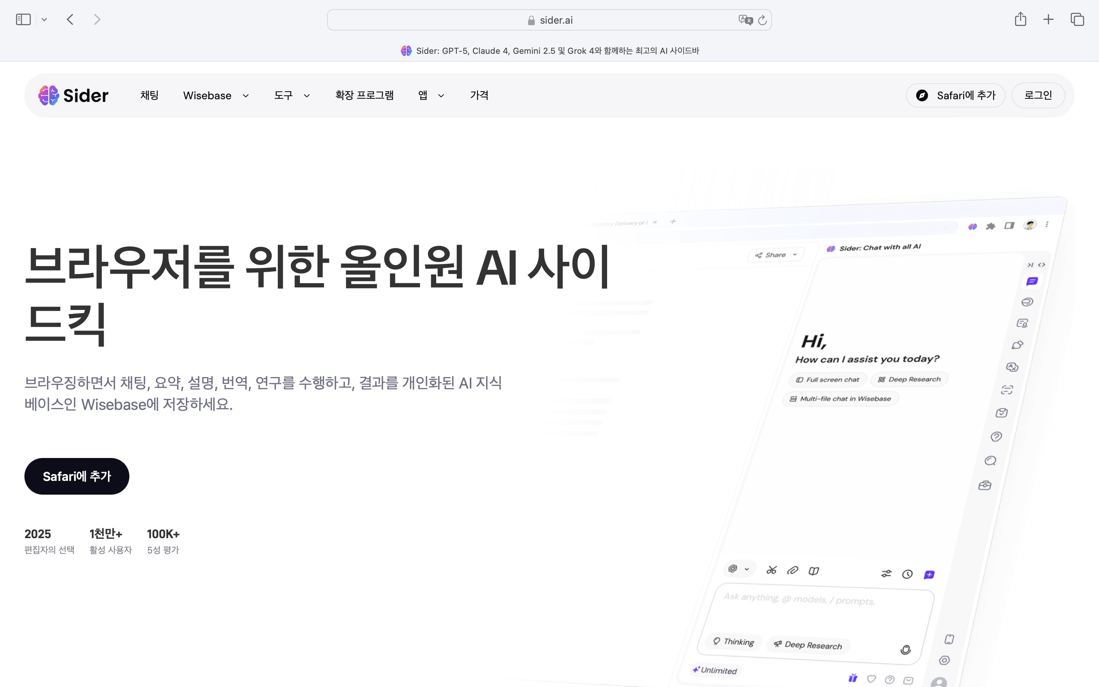Toggle the Thinking chip under the prompt box
This screenshot has width=1099, height=687.
point(734,641)
